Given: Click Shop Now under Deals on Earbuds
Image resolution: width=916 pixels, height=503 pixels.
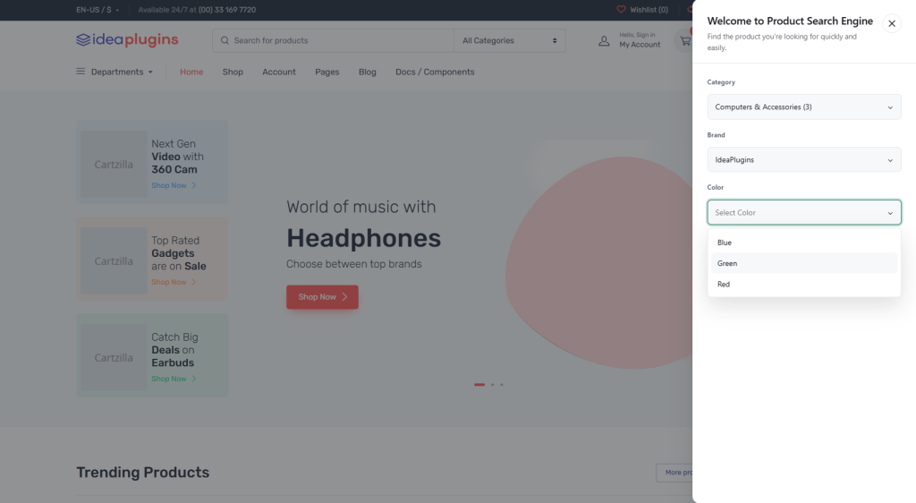Looking at the screenshot, I should [174, 379].
